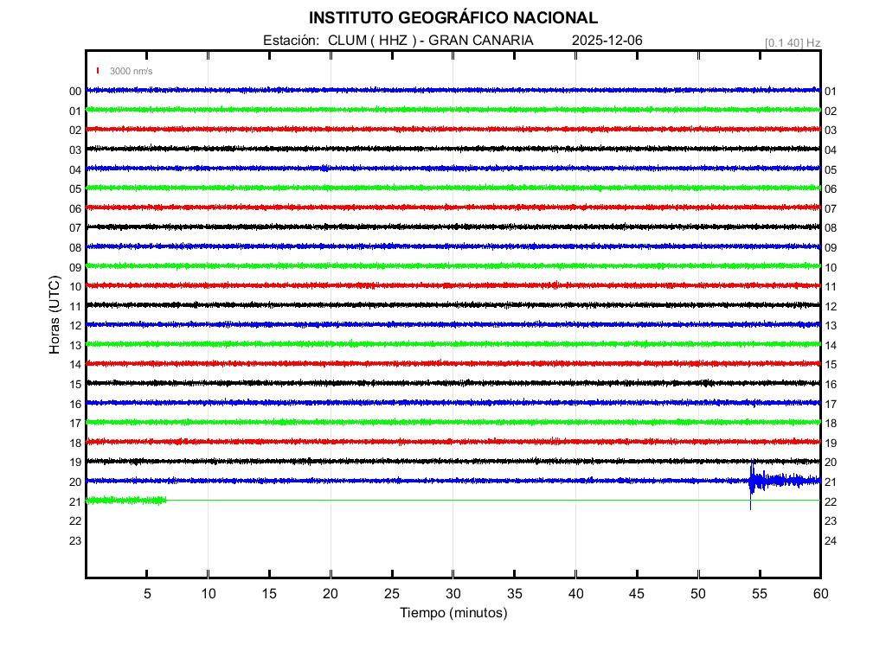The height and width of the screenshot is (664, 886).
Task: Select the 00 hour label on the left axis
Action: click(75, 92)
